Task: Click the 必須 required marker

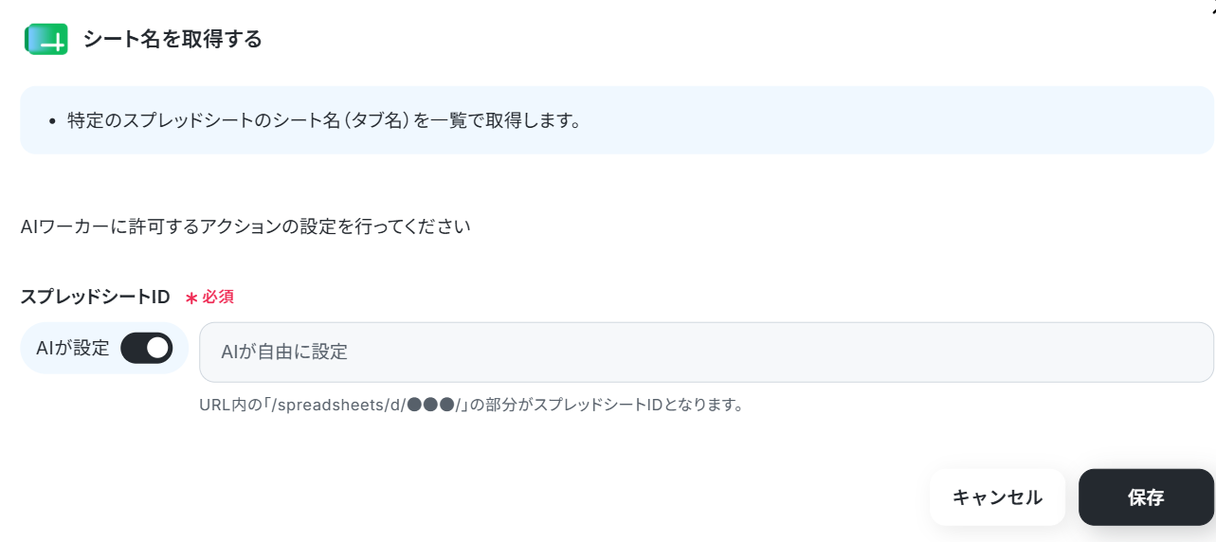Action: [218, 298]
